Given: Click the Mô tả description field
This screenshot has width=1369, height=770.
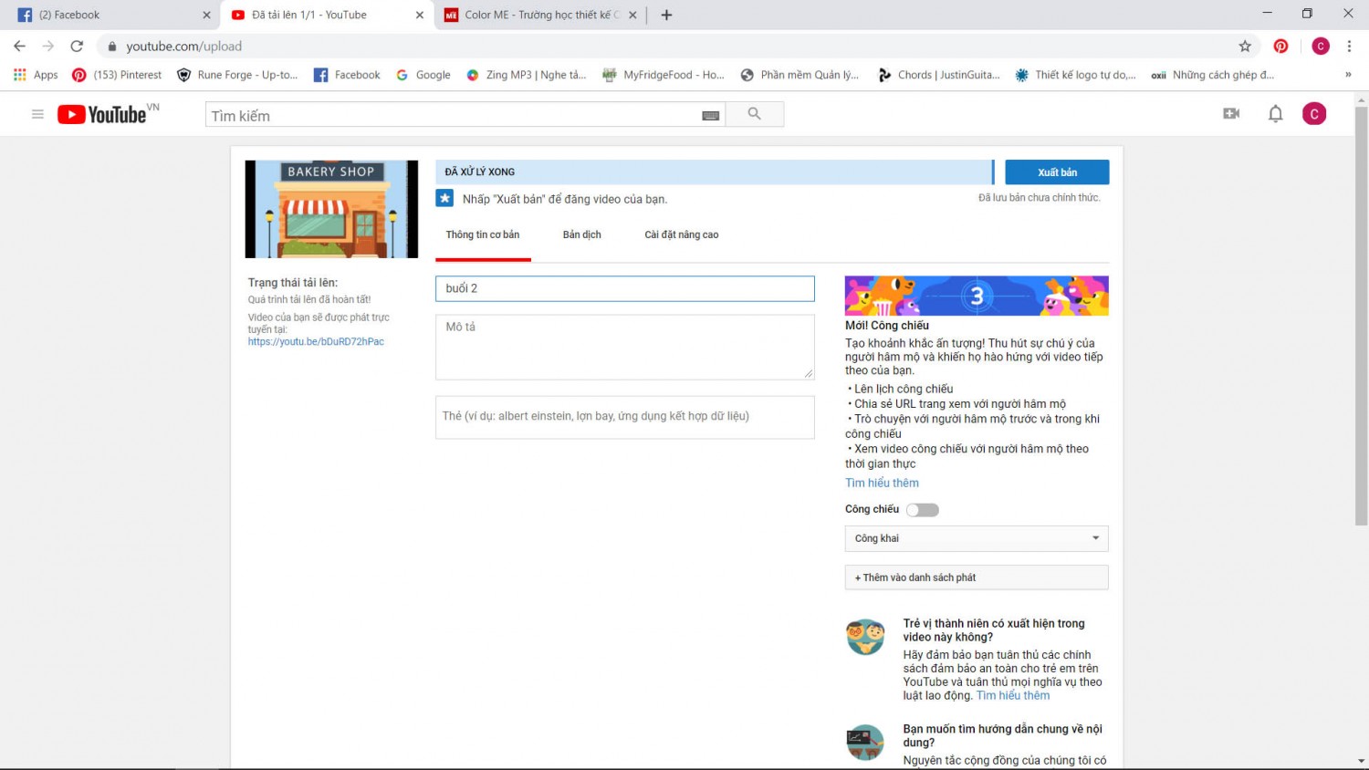Looking at the screenshot, I should pos(625,347).
